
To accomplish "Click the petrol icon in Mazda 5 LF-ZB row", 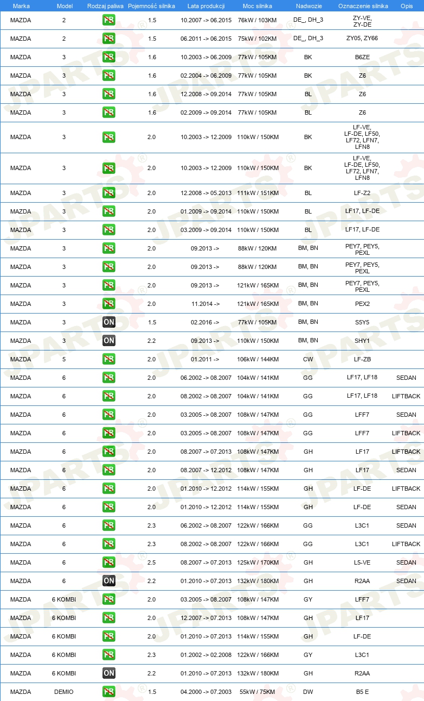I will point(109,359).
